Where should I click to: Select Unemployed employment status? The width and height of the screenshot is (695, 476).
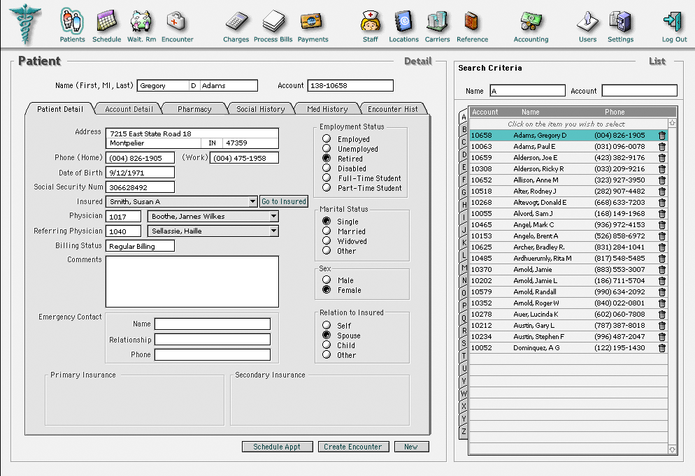(x=327, y=148)
